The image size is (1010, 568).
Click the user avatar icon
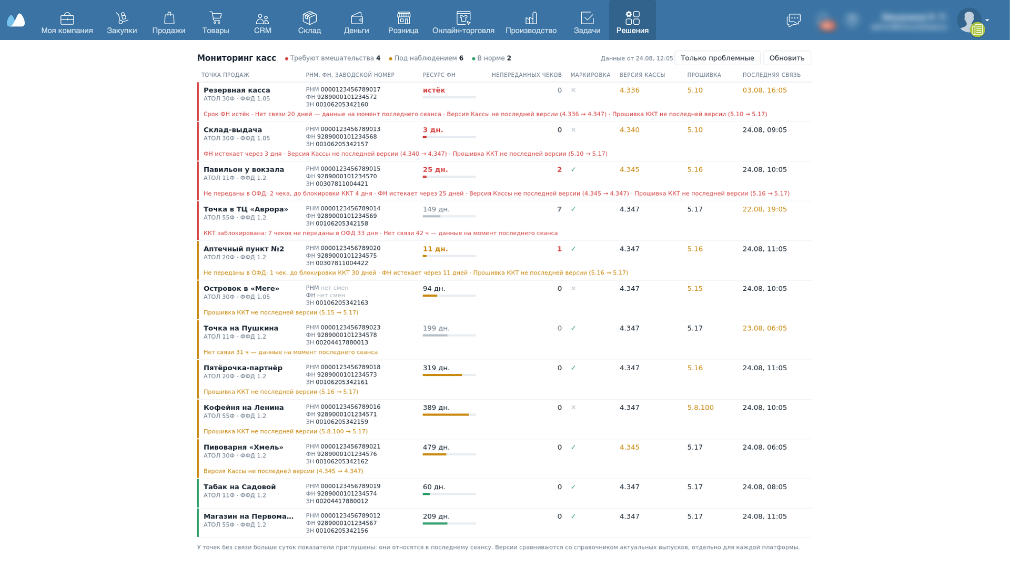(969, 20)
